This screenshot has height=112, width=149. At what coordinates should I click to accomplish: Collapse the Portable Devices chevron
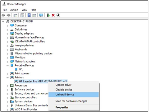(7, 66)
